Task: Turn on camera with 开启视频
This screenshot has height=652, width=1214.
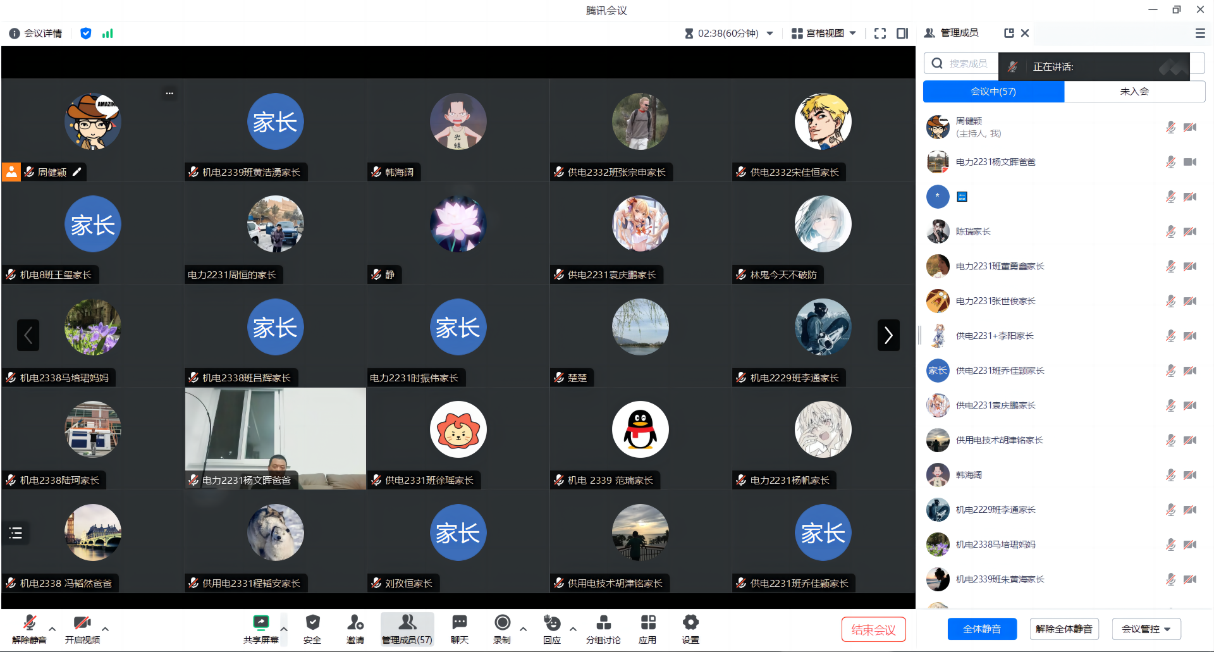Action: (82, 624)
